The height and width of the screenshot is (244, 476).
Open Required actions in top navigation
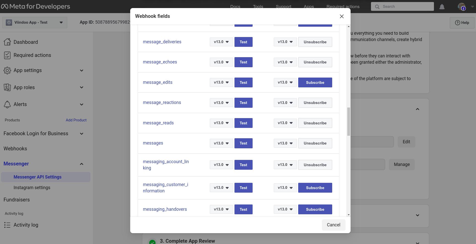pyautogui.click(x=343, y=7)
